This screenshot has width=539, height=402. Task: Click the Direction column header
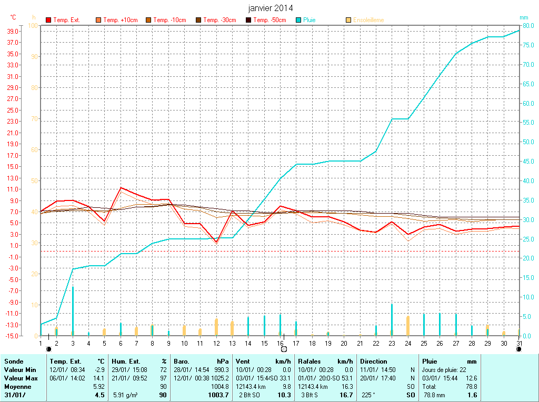pyautogui.click(x=374, y=361)
